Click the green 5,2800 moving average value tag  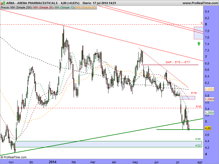209,113
